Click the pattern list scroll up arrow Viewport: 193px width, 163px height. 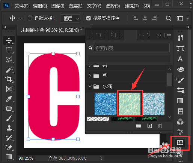click(170, 69)
